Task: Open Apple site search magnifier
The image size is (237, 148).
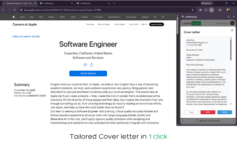Action: [x=155, y=17]
